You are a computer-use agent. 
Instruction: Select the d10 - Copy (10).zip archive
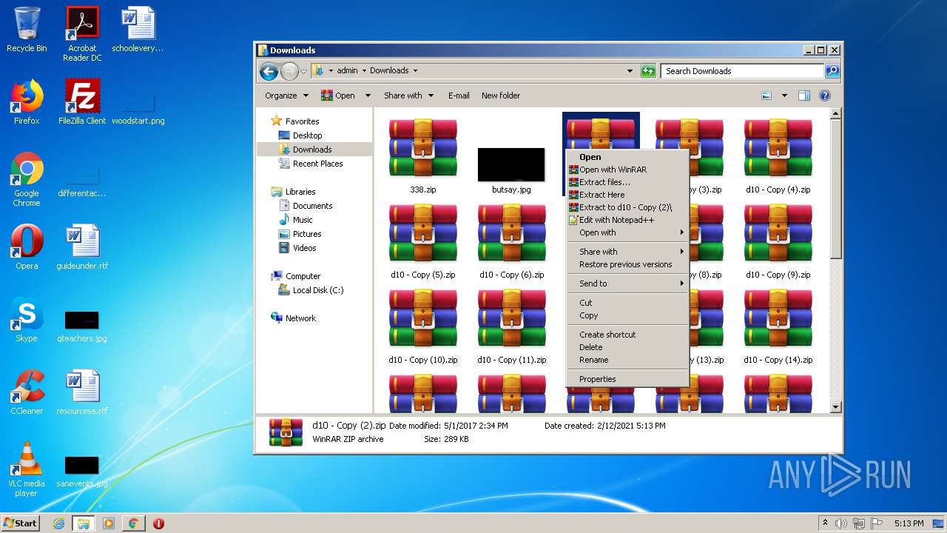coord(423,326)
